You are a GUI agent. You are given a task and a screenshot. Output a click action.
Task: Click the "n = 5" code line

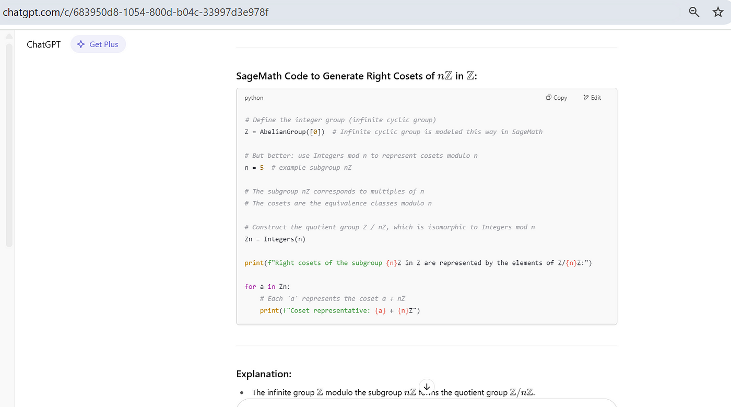coord(254,168)
